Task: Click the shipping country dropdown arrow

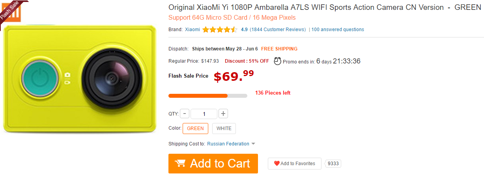Action: (253, 144)
